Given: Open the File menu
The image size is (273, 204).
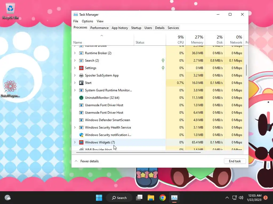Looking at the screenshot, I should (76, 21).
